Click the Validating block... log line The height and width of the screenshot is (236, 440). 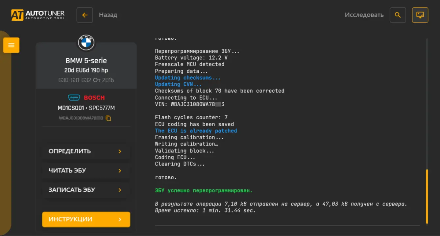[184, 151]
